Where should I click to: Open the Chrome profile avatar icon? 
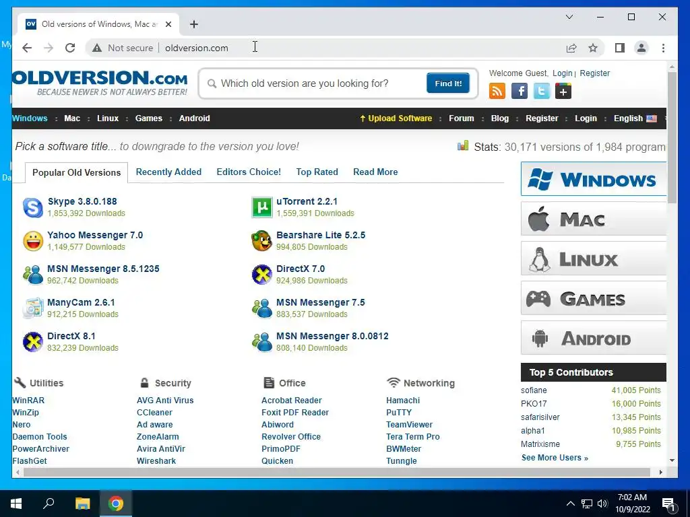click(x=641, y=48)
